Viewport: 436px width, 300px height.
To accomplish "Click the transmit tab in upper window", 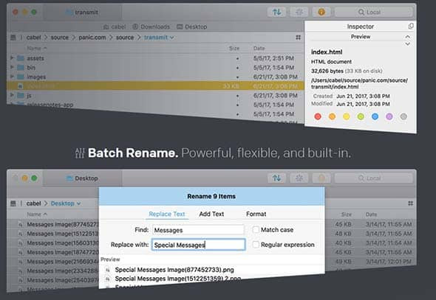I will pyautogui.click(x=82, y=13).
